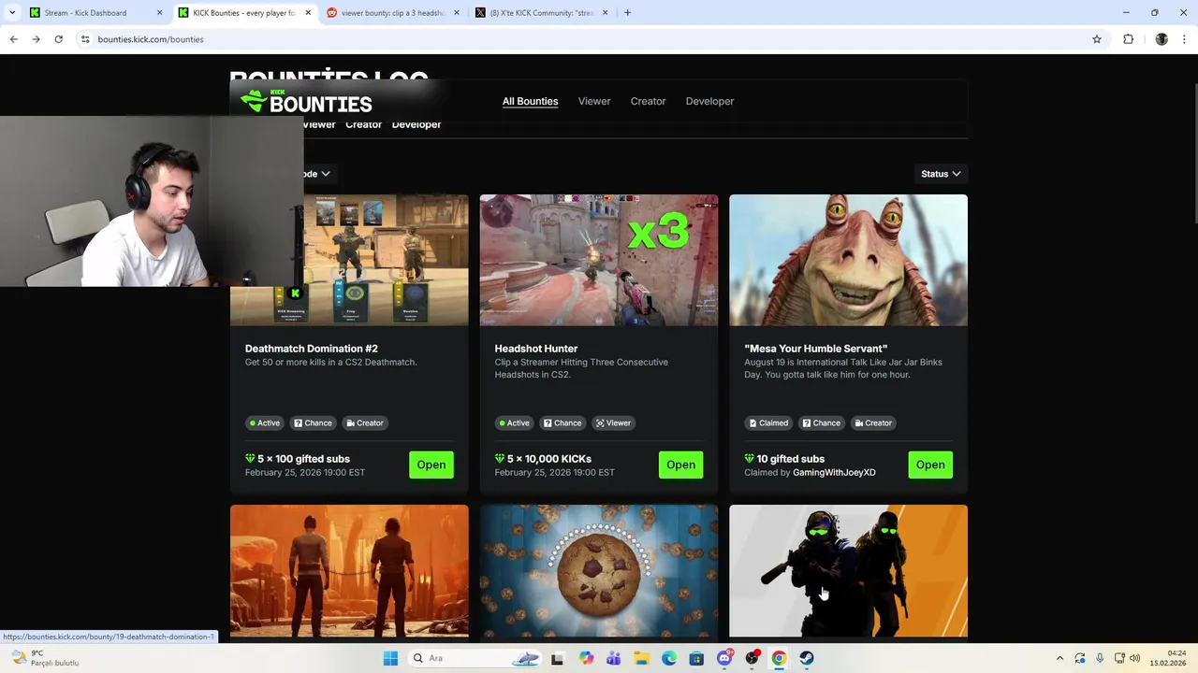The width and height of the screenshot is (1198, 673).
Task: Switch to the Reddit viewer bounty tab
Action: pyautogui.click(x=393, y=13)
